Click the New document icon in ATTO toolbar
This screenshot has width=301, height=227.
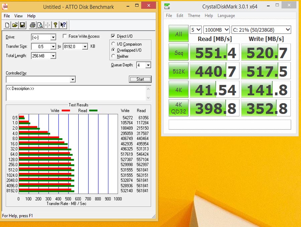coord(7,25)
